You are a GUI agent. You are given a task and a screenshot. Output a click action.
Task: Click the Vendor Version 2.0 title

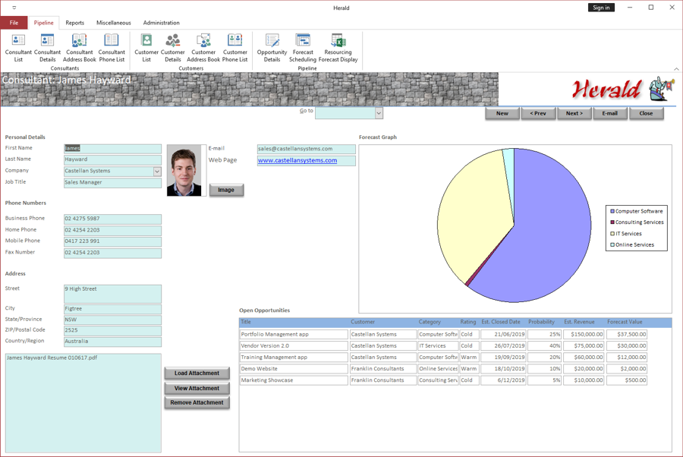(x=294, y=346)
